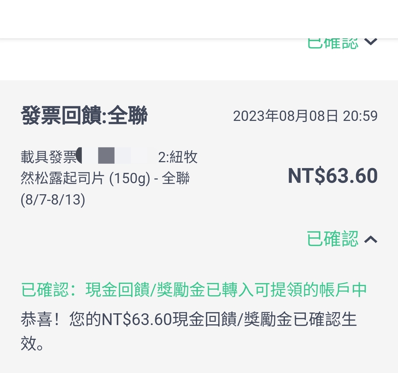Tap the dark gray masked invoice block

107,156
